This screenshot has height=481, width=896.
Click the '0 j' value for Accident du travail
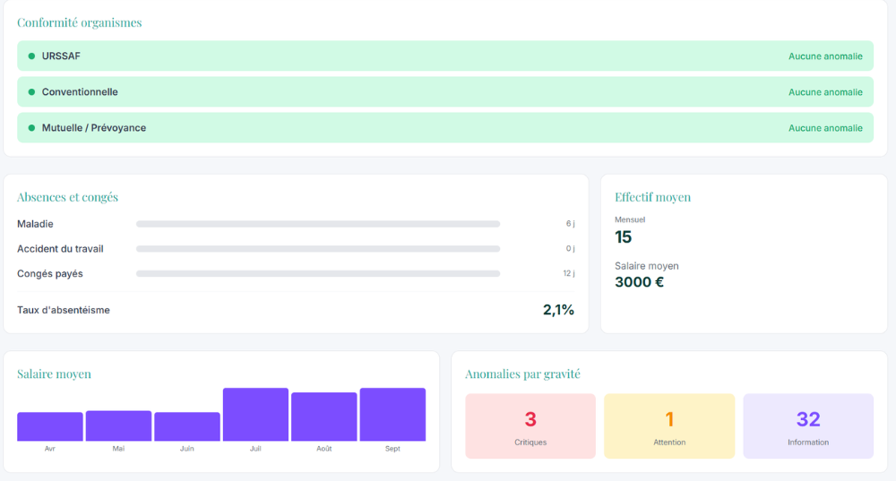click(x=570, y=248)
